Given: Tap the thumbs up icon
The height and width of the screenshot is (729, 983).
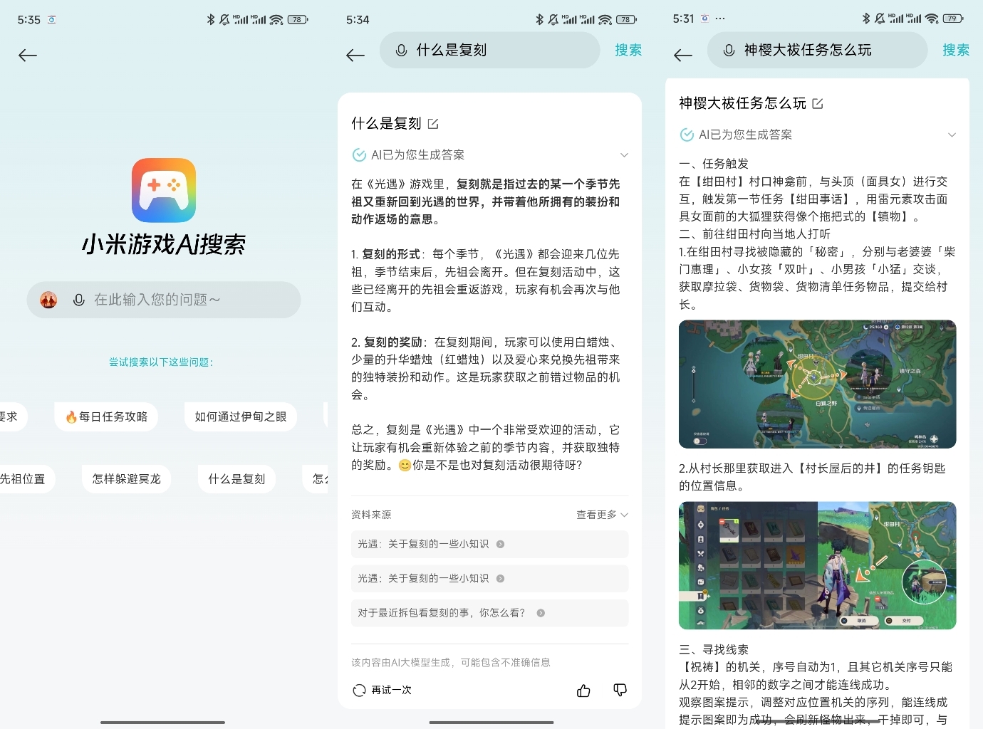Looking at the screenshot, I should 583,691.
